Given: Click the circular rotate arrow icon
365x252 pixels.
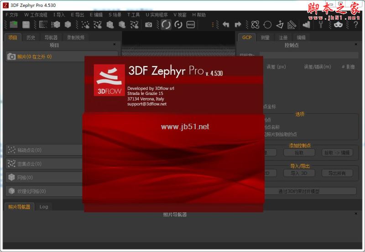Looking at the screenshot, I should 267,25.
